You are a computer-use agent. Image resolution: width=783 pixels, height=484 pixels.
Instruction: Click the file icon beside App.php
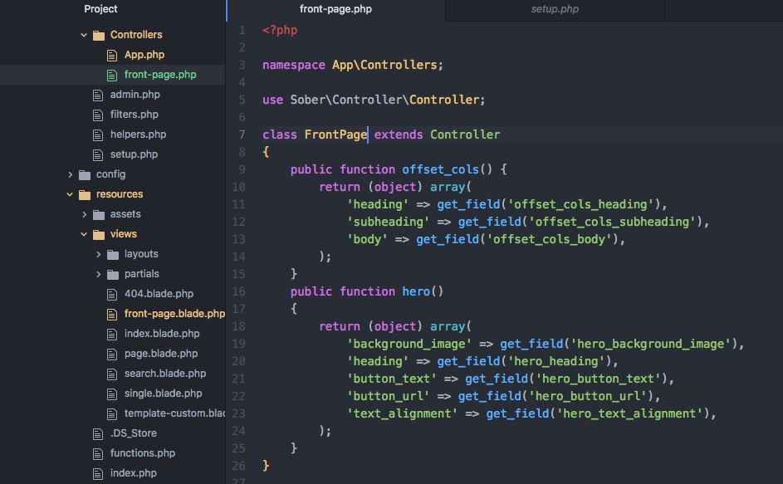tap(112, 55)
